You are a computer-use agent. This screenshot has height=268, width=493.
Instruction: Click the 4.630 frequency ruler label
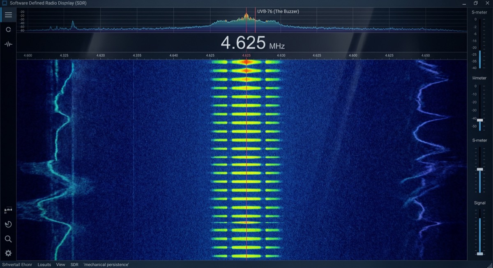tap(281, 55)
